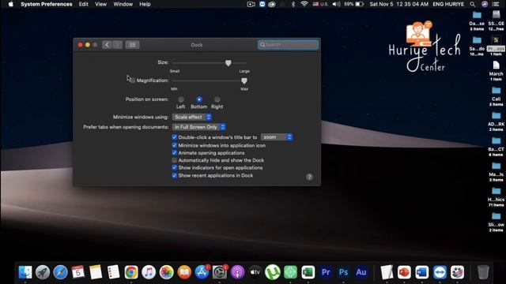The image size is (506, 284).
Task: Open TeamViewer icon in the Dock
Action: (440, 272)
